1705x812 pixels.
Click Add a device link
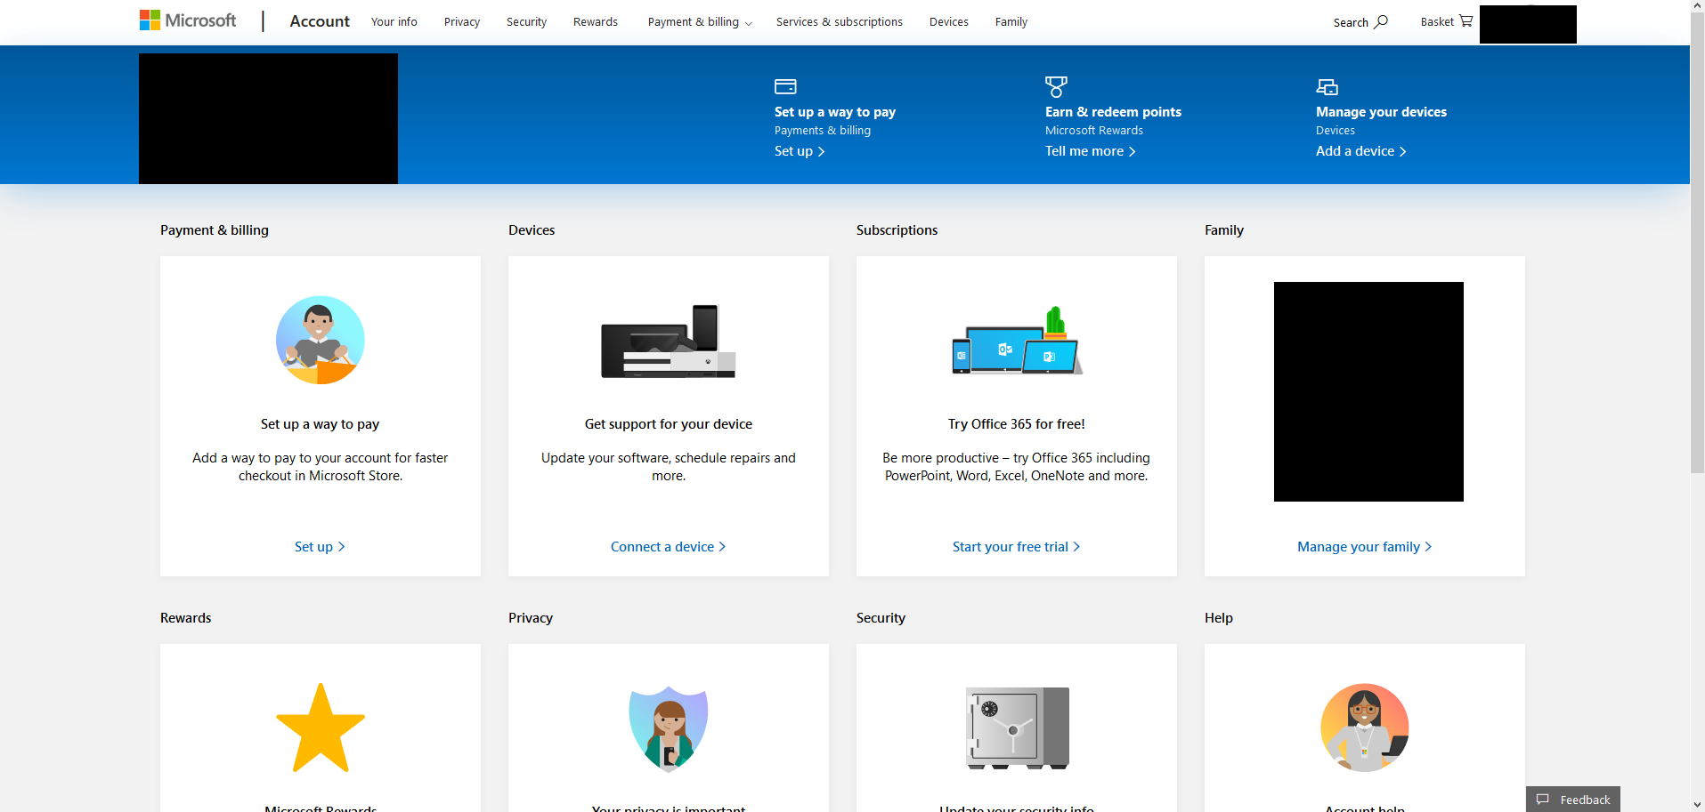pos(1361,151)
